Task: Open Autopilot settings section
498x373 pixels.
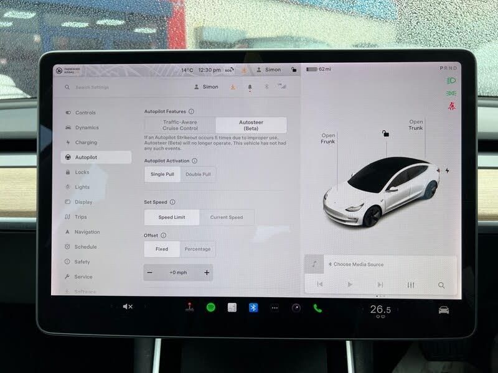Action: click(96, 157)
